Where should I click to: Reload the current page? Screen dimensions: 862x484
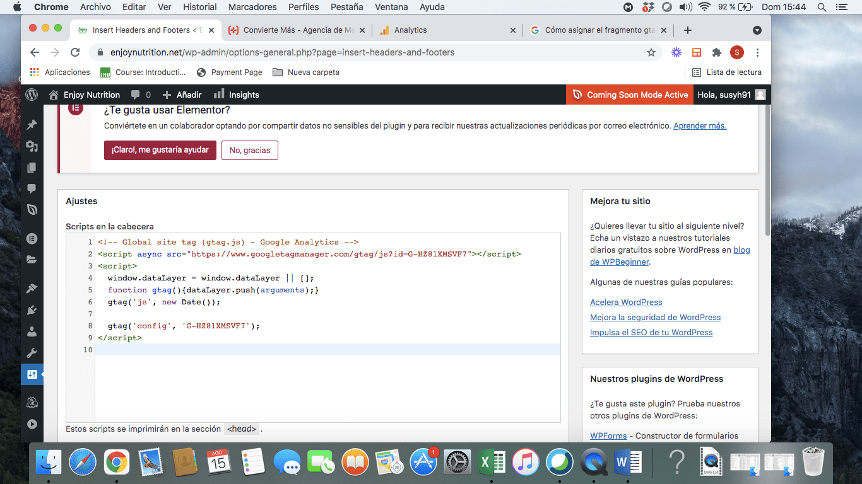pos(75,52)
